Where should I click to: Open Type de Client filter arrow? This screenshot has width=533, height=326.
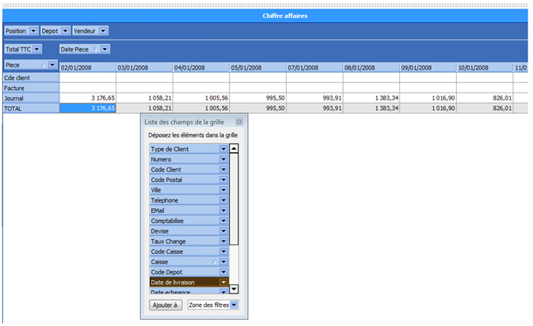223,149
